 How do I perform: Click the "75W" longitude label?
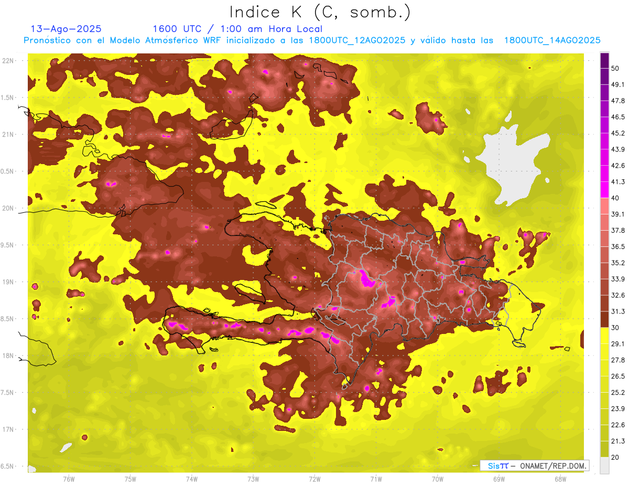(131, 479)
